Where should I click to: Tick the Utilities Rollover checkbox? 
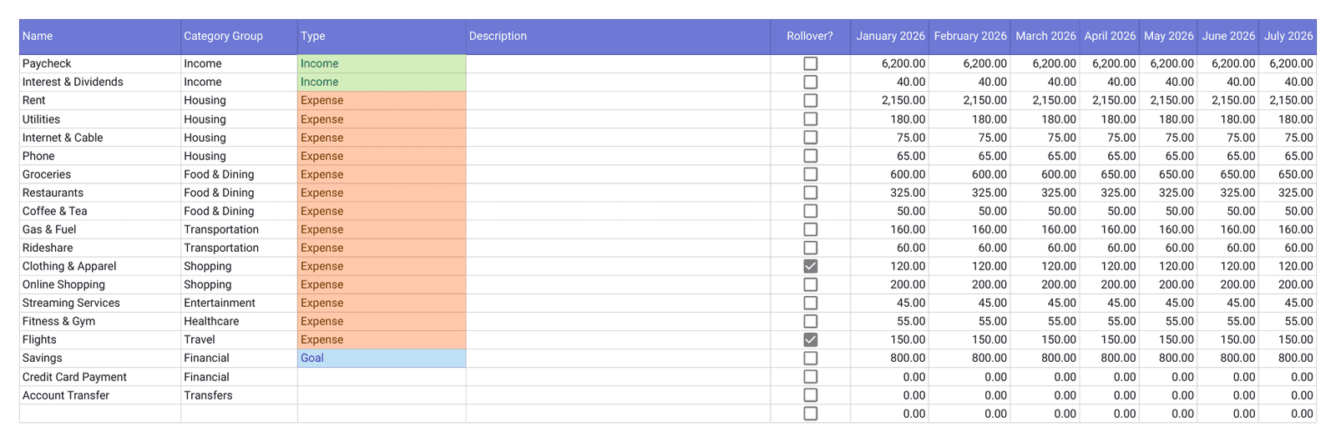coord(810,119)
